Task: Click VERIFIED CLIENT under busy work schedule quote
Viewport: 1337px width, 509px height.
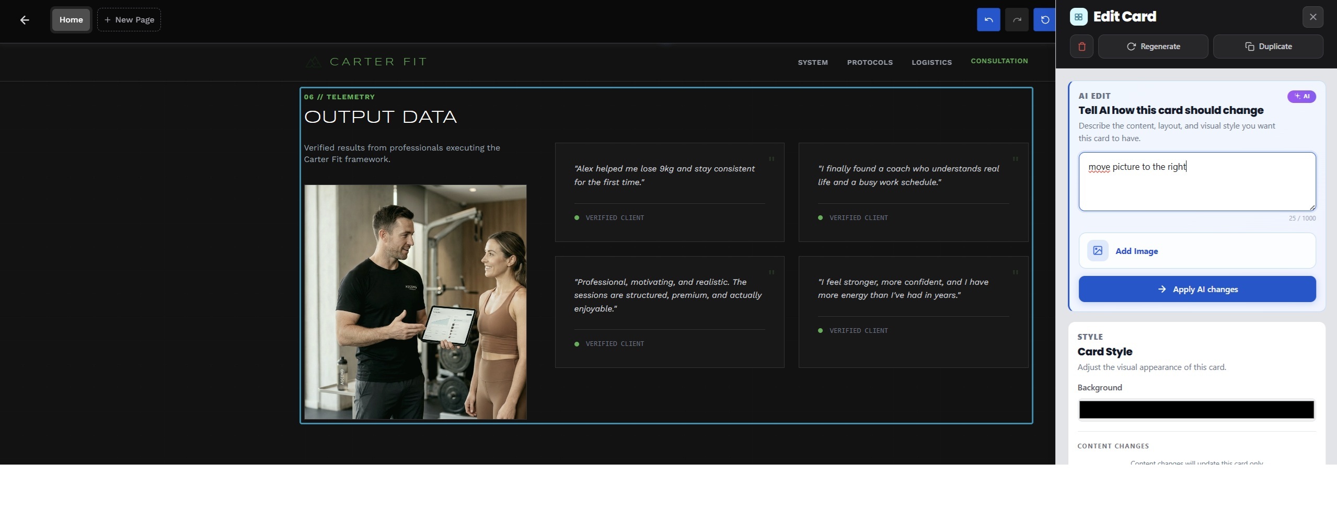Action: 858,218
